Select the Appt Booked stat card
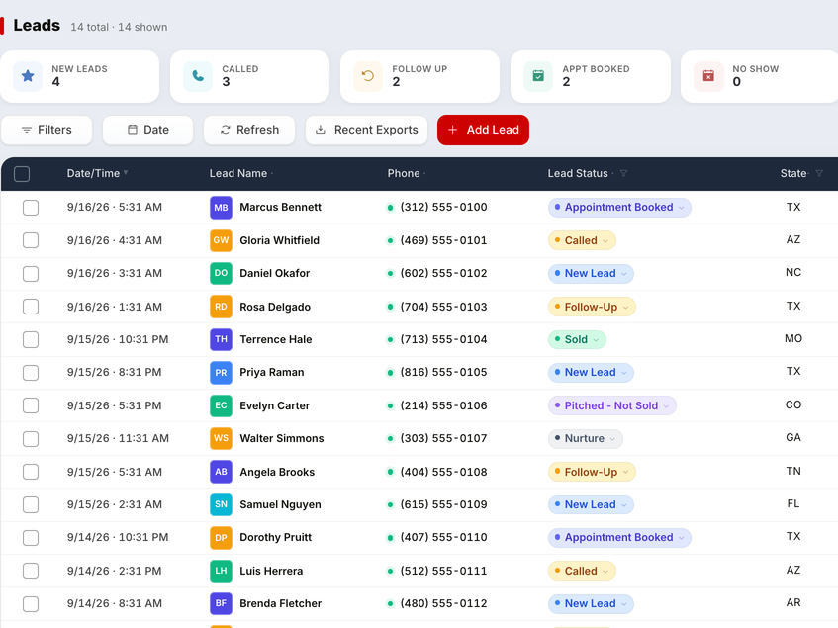 (591, 76)
